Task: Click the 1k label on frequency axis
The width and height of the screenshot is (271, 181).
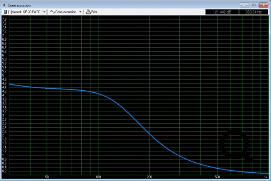Action: click(265, 177)
